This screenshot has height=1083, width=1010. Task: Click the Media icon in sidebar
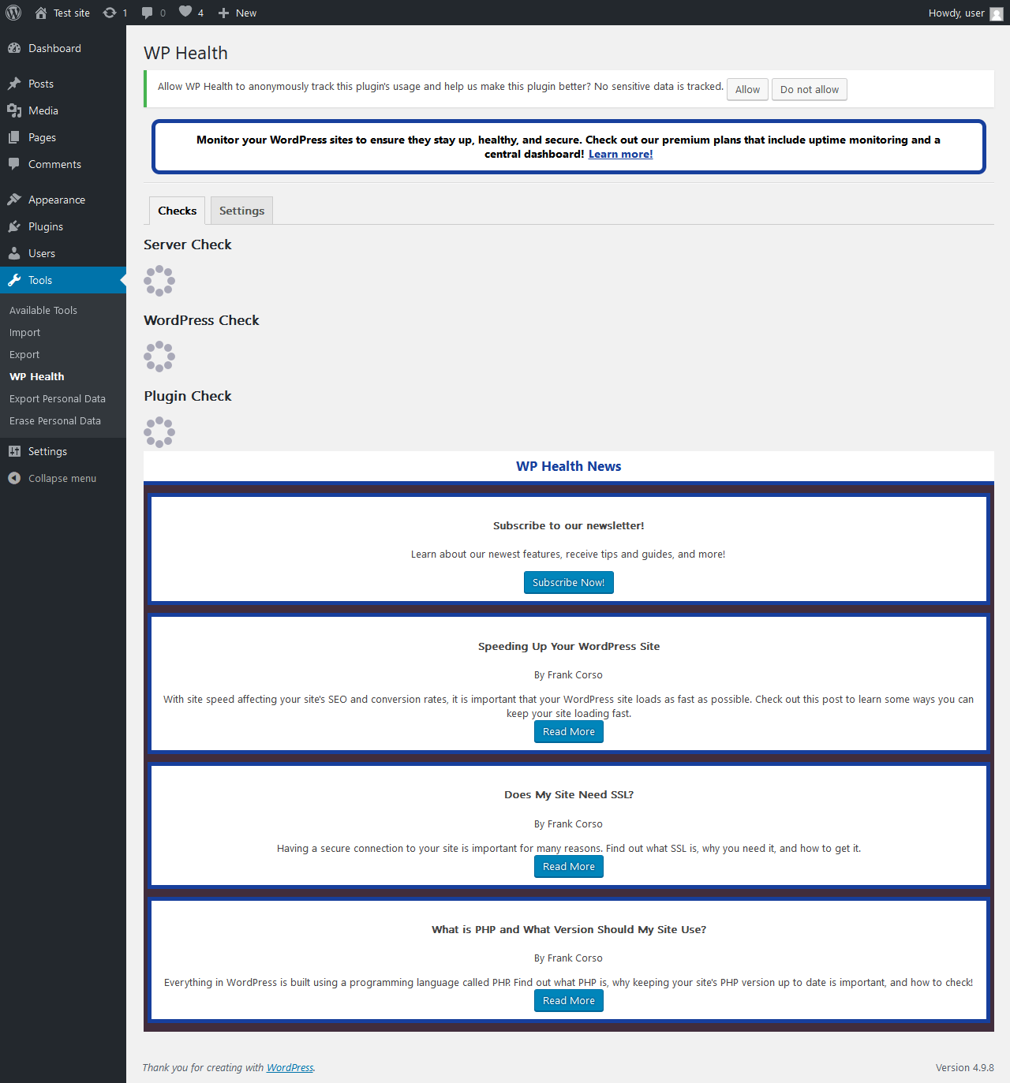click(x=14, y=110)
